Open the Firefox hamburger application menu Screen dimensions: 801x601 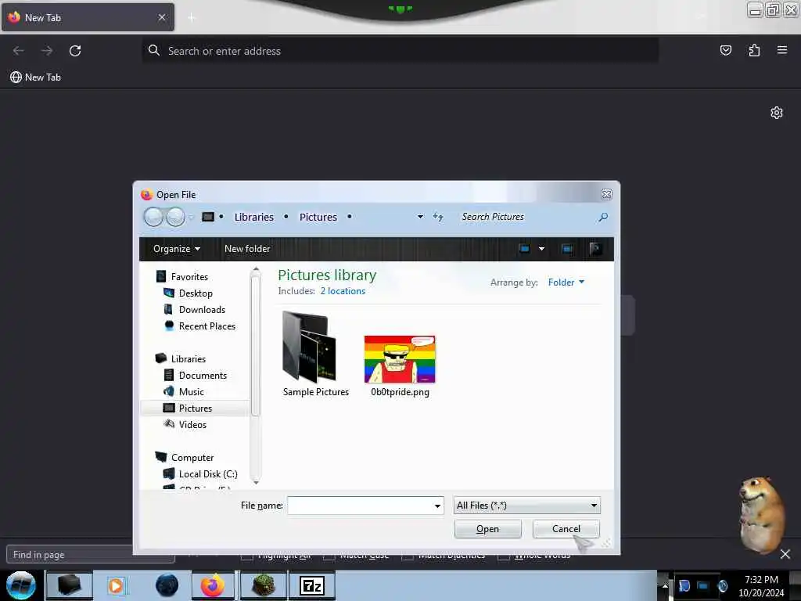pyautogui.click(x=782, y=50)
